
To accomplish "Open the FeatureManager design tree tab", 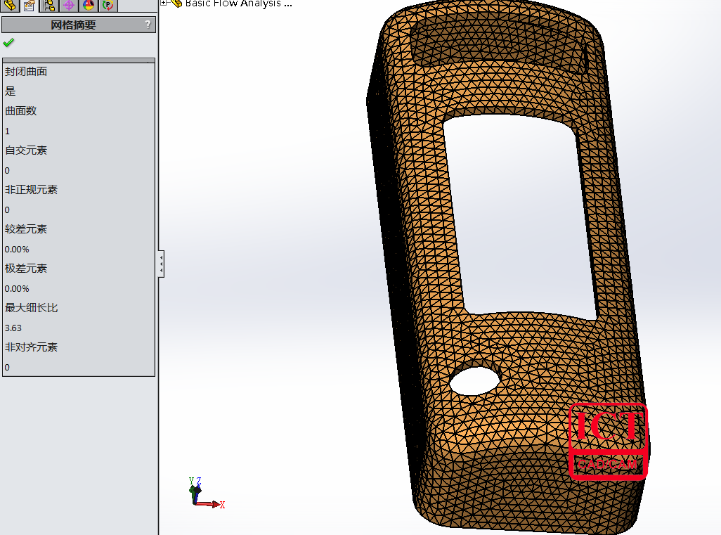I will [11, 6].
